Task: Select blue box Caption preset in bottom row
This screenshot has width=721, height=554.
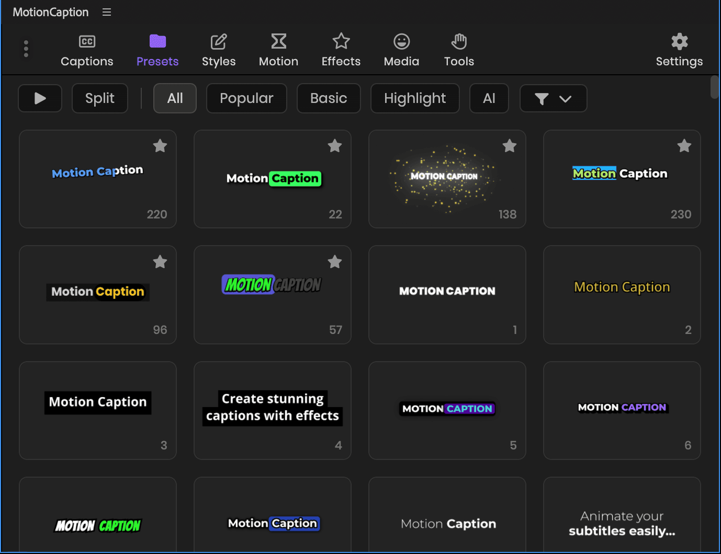Action: 273,515
